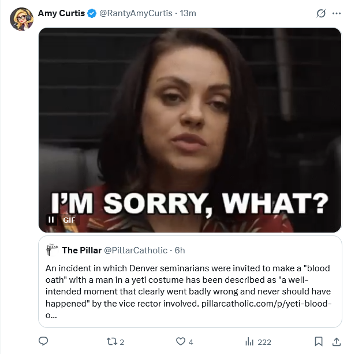351x354 pixels.
Task: Click the reply speech bubble icon
Action: click(x=43, y=341)
